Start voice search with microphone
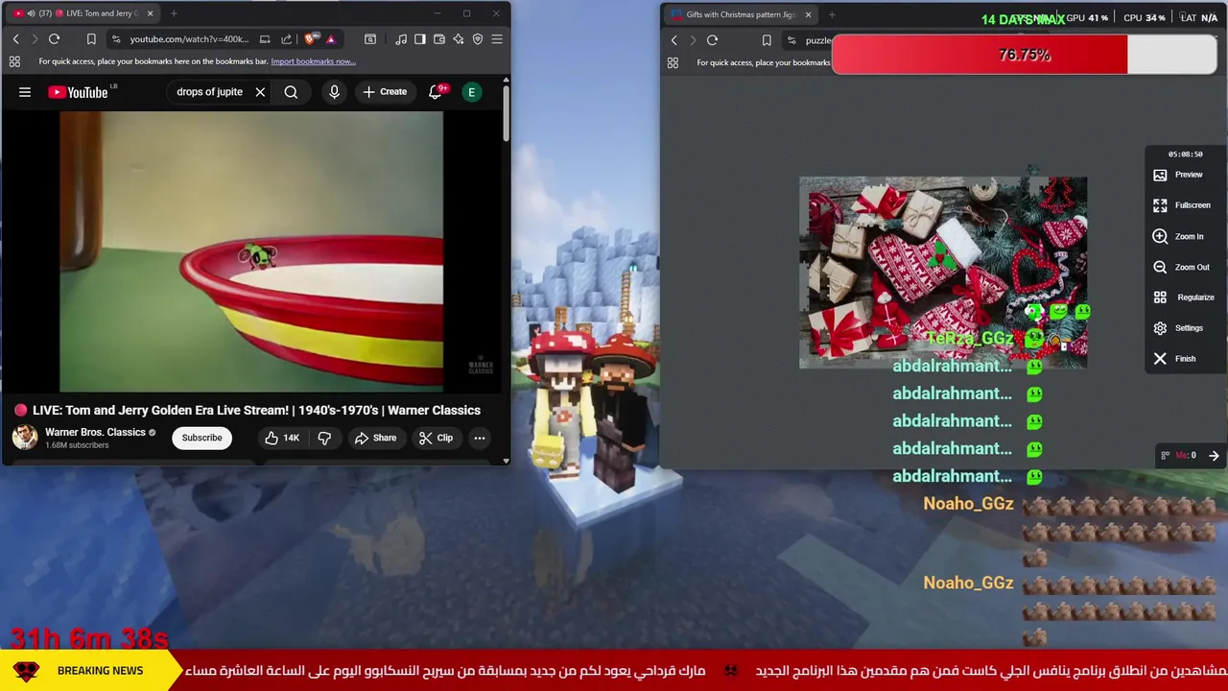The width and height of the screenshot is (1228, 691). tap(334, 92)
